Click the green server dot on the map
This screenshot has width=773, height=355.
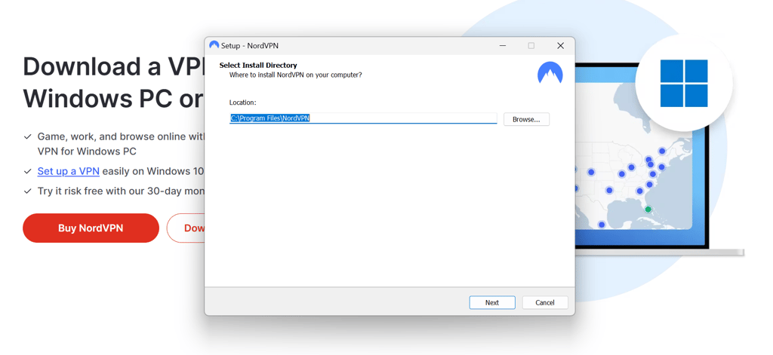648,210
